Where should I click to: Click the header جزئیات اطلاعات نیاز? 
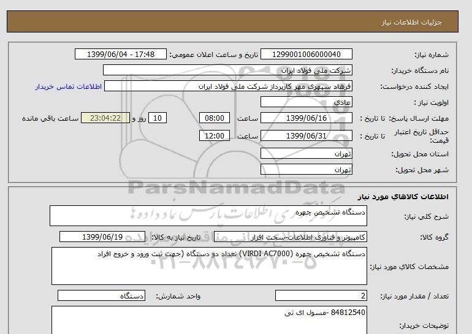tap(411, 22)
